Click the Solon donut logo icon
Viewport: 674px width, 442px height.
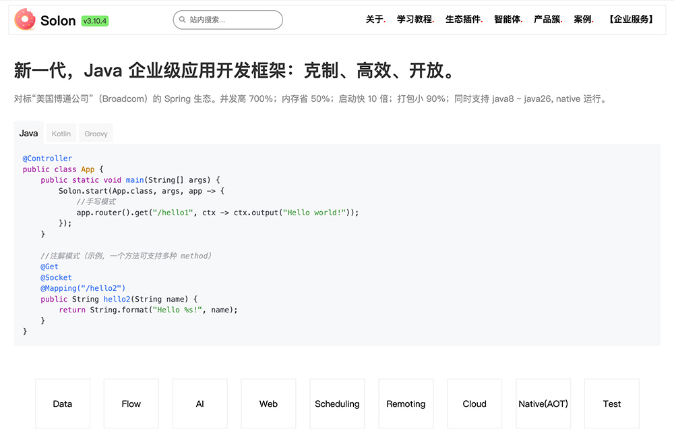point(25,20)
